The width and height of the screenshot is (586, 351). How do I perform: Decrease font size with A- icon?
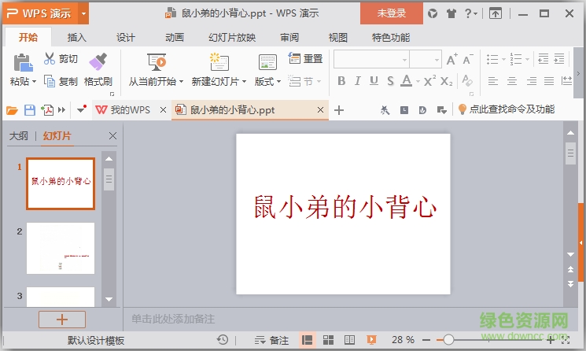[467, 60]
